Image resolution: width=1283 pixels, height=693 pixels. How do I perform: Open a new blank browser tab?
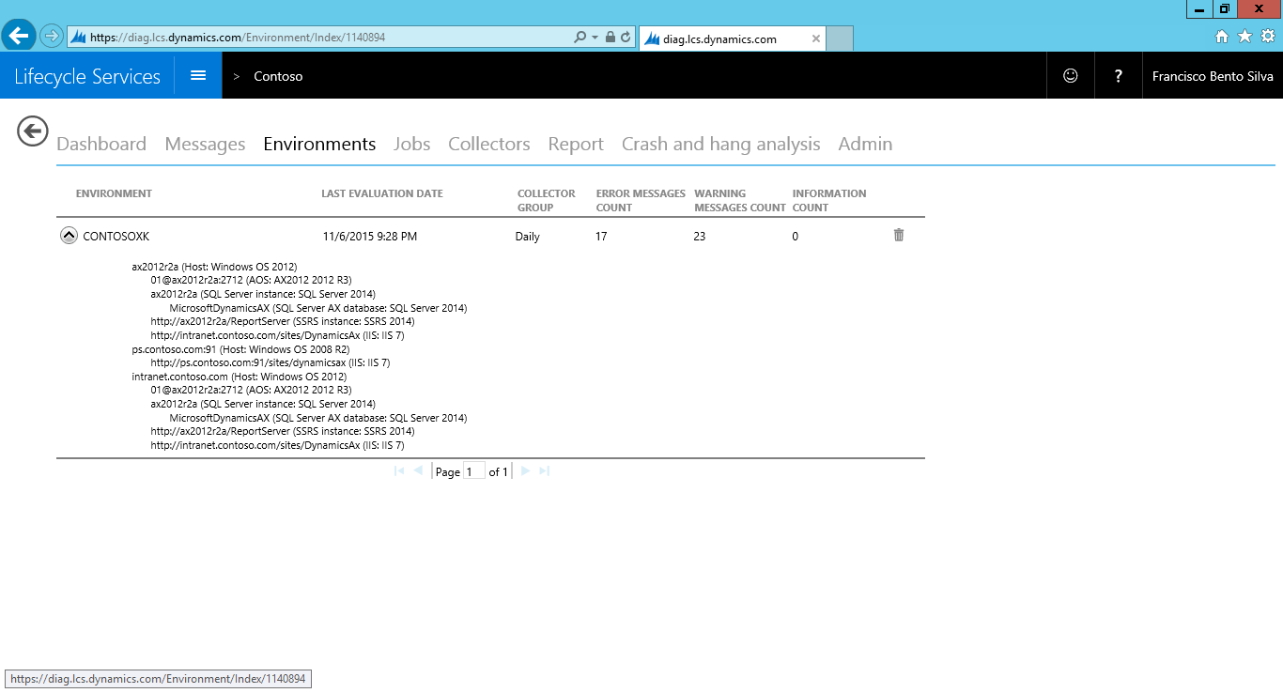(x=840, y=39)
